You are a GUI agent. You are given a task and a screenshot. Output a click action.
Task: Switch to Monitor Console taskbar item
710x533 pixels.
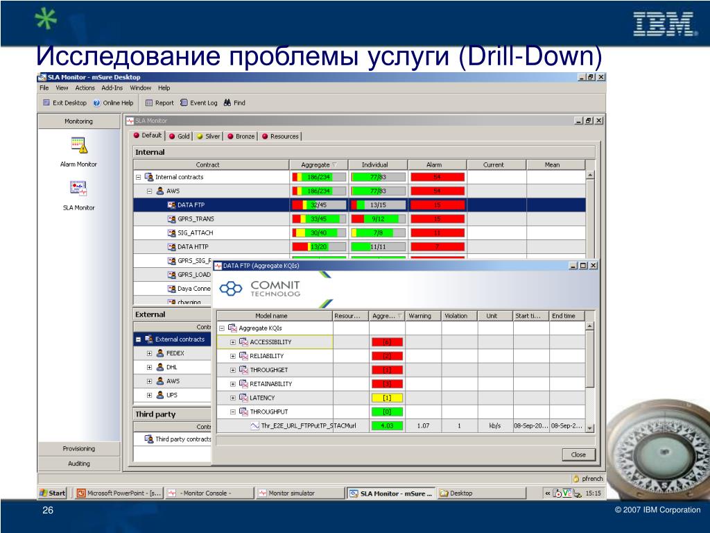click(209, 493)
